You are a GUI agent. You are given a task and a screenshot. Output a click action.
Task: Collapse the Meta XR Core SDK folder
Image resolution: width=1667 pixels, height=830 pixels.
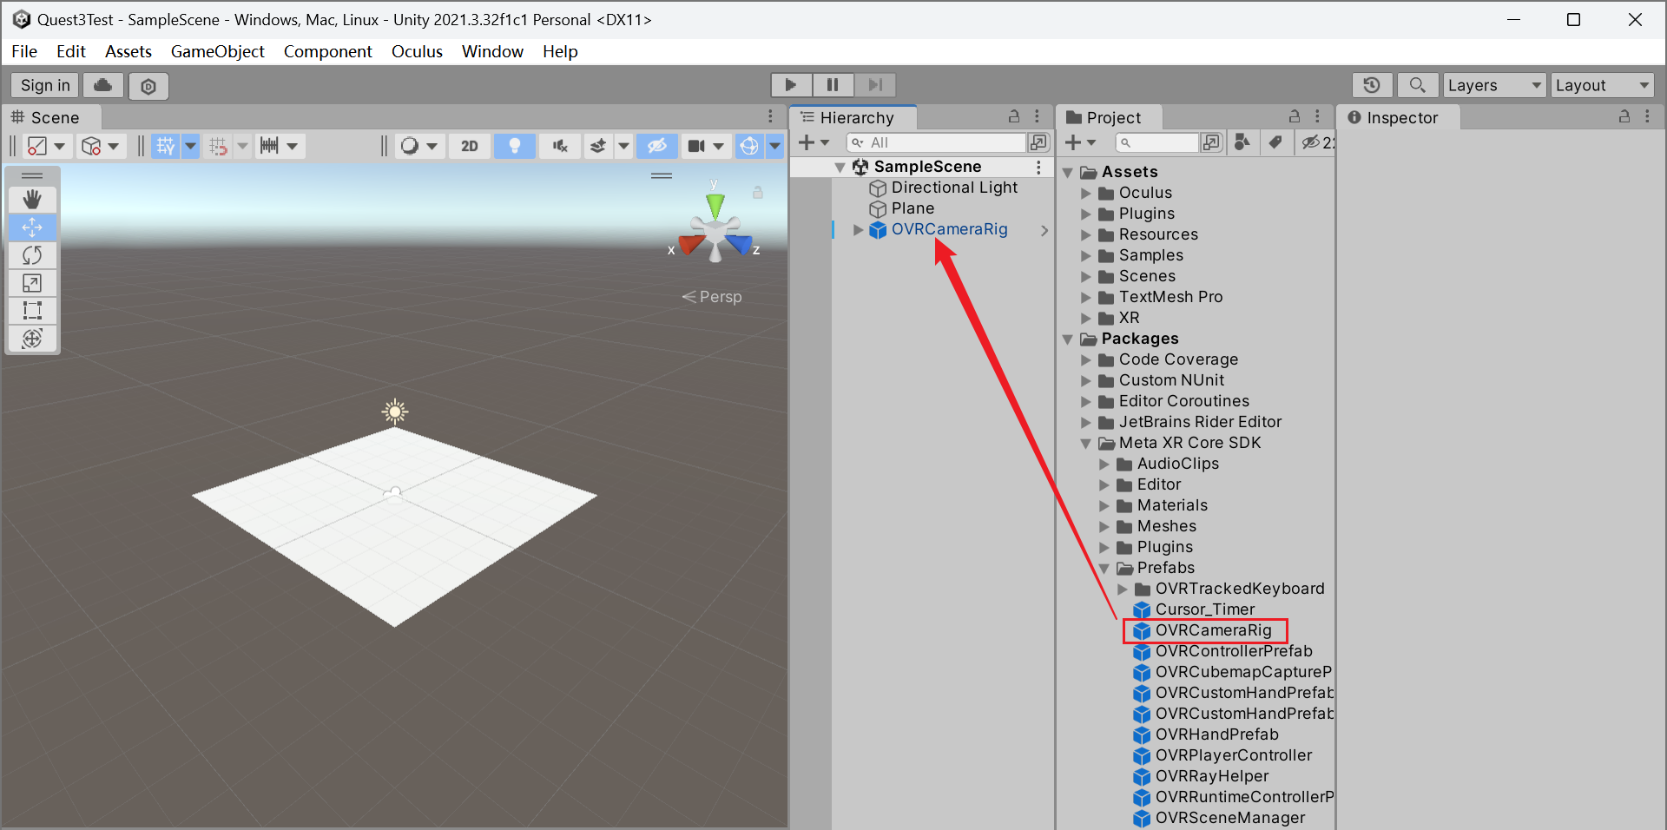tap(1086, 444)
